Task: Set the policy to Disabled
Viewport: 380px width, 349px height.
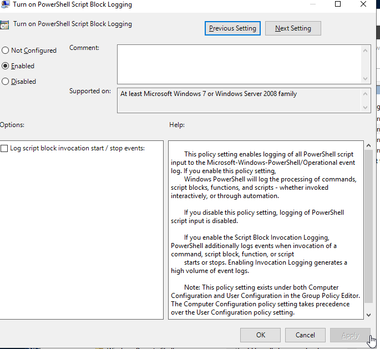Action: [6, 82]
